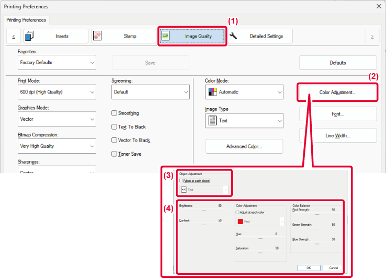Image resolution: width=386 pixels, height=280 pixels.
Task: Check the Vector To Black option
Action: coord(115,141)
